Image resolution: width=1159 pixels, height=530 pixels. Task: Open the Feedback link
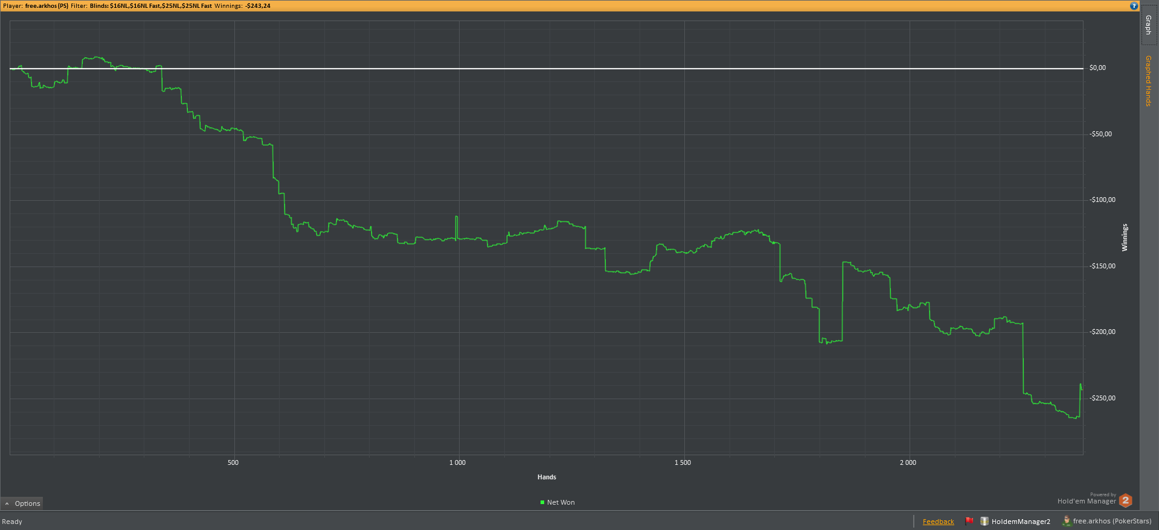(938, 522)
